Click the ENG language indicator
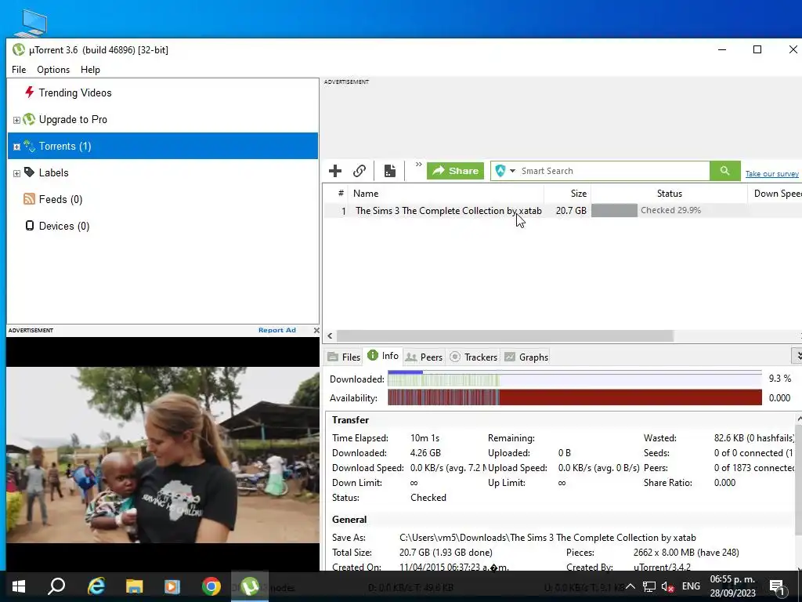 tap(691, 586)
